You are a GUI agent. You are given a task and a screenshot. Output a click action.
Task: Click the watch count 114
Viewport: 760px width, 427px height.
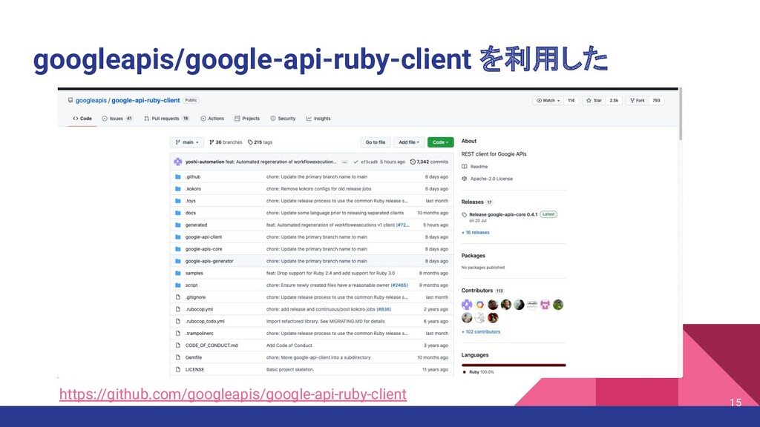(x=571, y=101)
